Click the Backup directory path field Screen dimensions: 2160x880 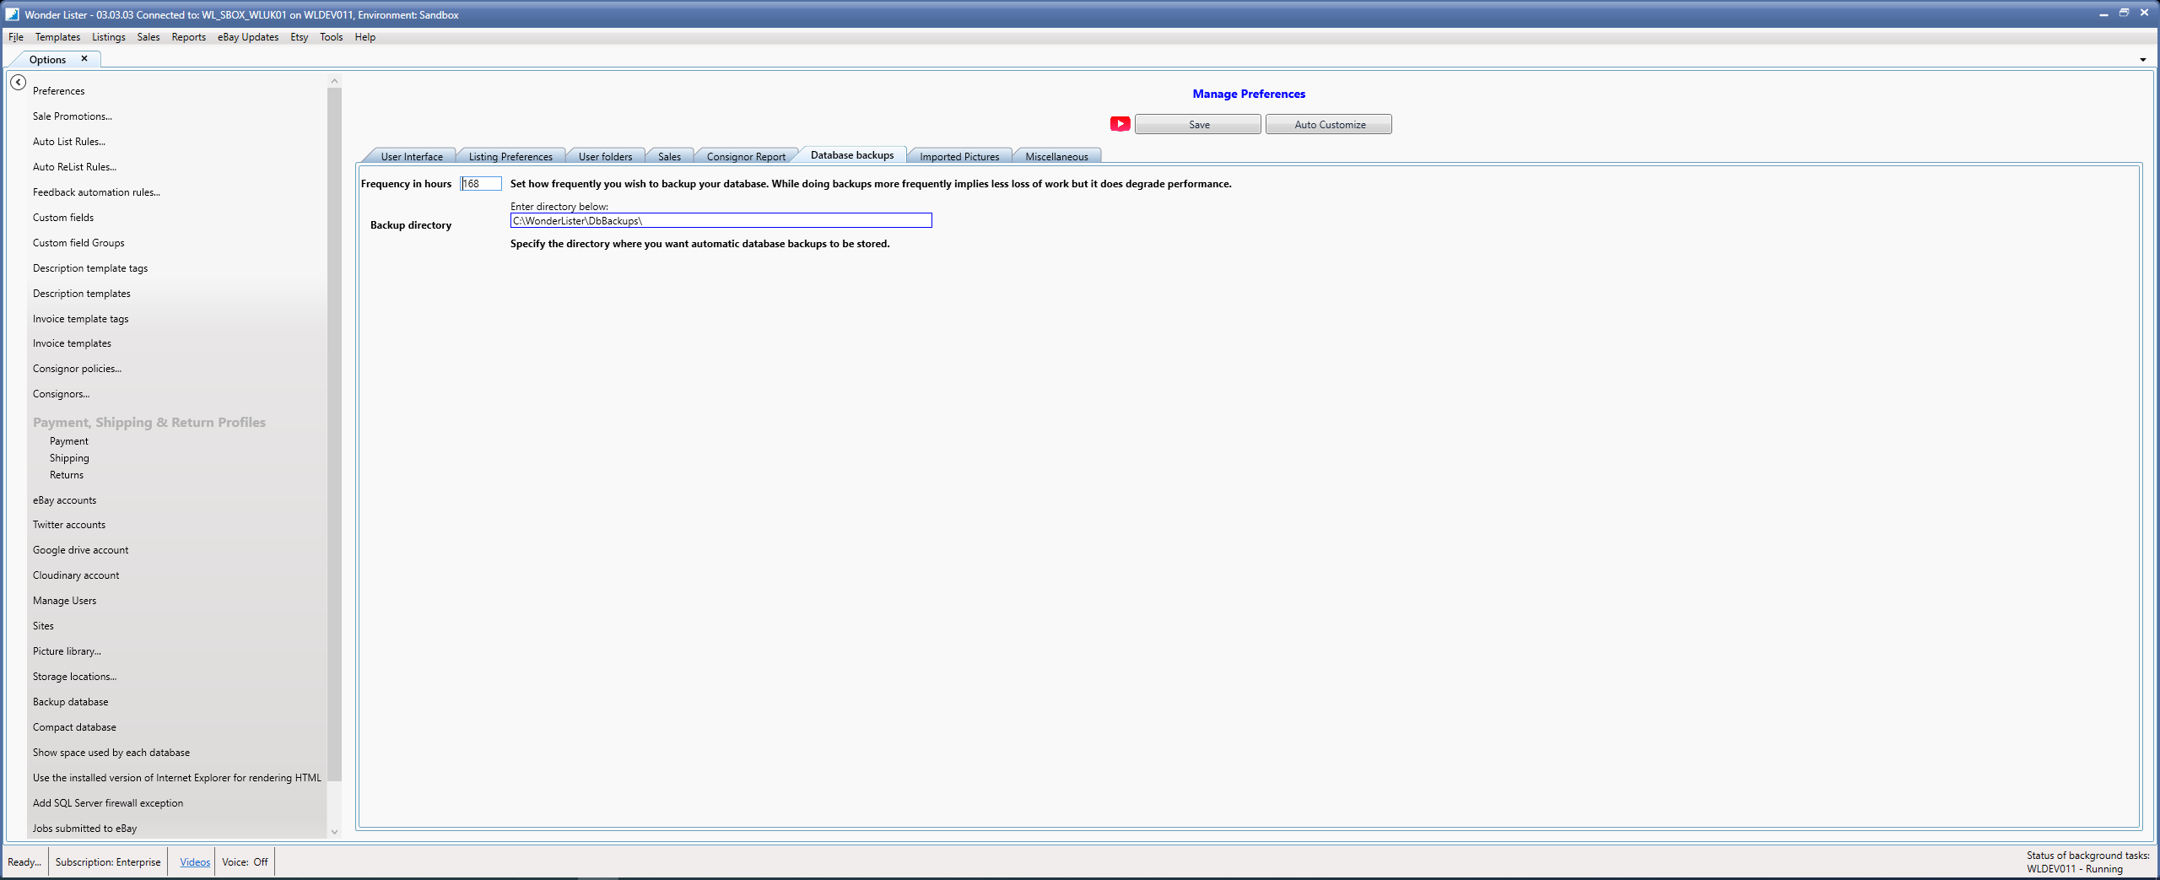coord(721,221)
